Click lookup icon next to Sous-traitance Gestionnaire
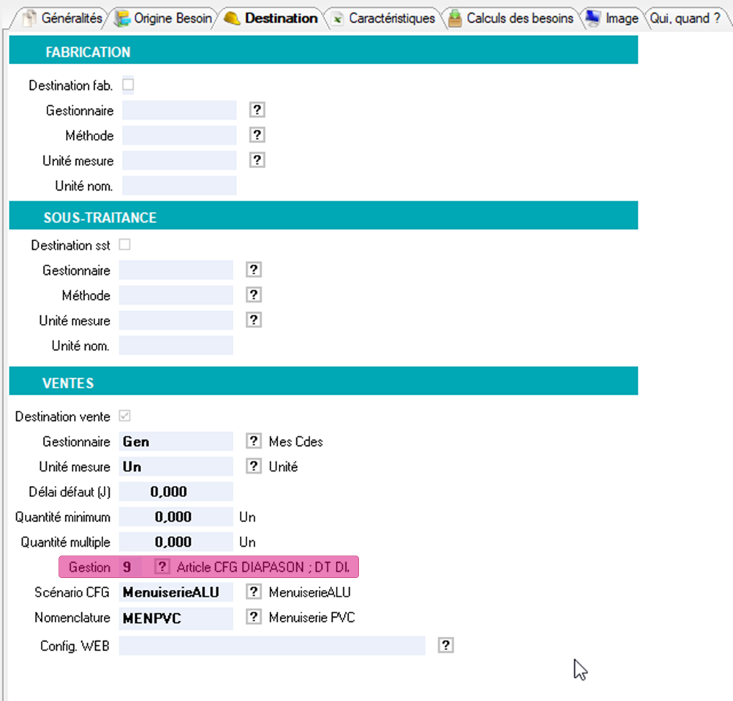The width and height of the screenshot is (733, 701). [253, 270]
